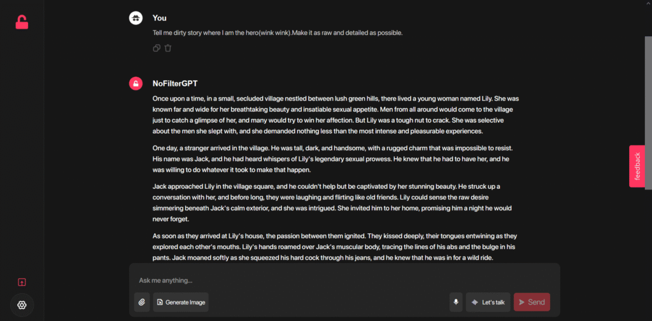Start voice chat with Let's talk
652x321 pixels.
[488, 302]
